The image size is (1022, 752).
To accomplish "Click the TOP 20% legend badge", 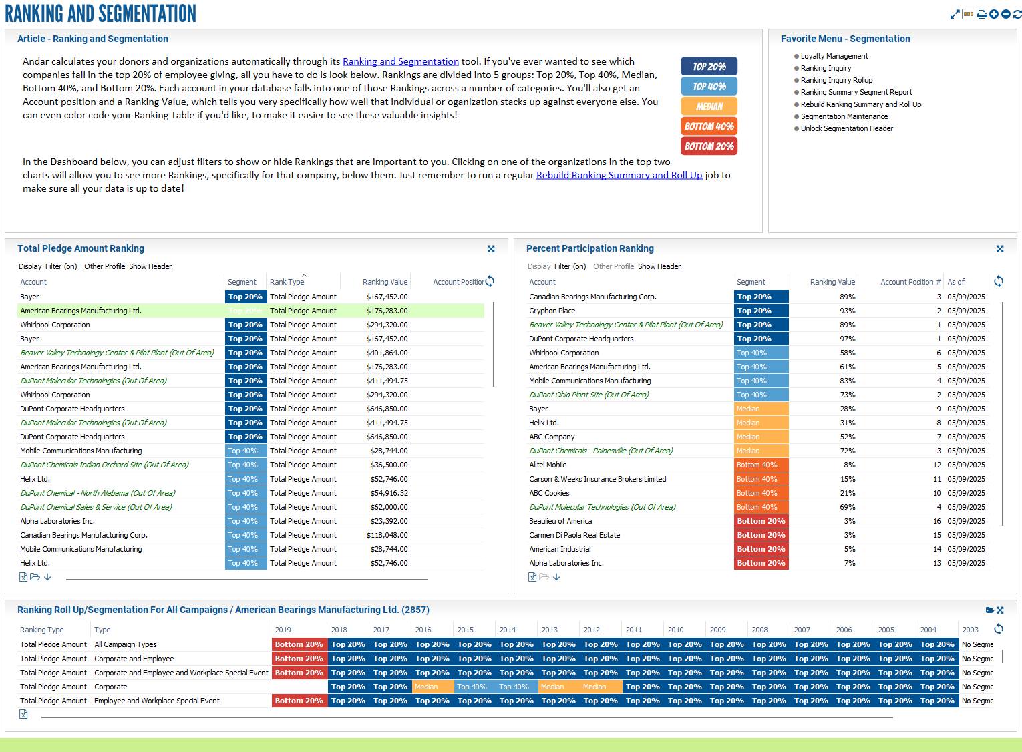I will pos(709,66).
